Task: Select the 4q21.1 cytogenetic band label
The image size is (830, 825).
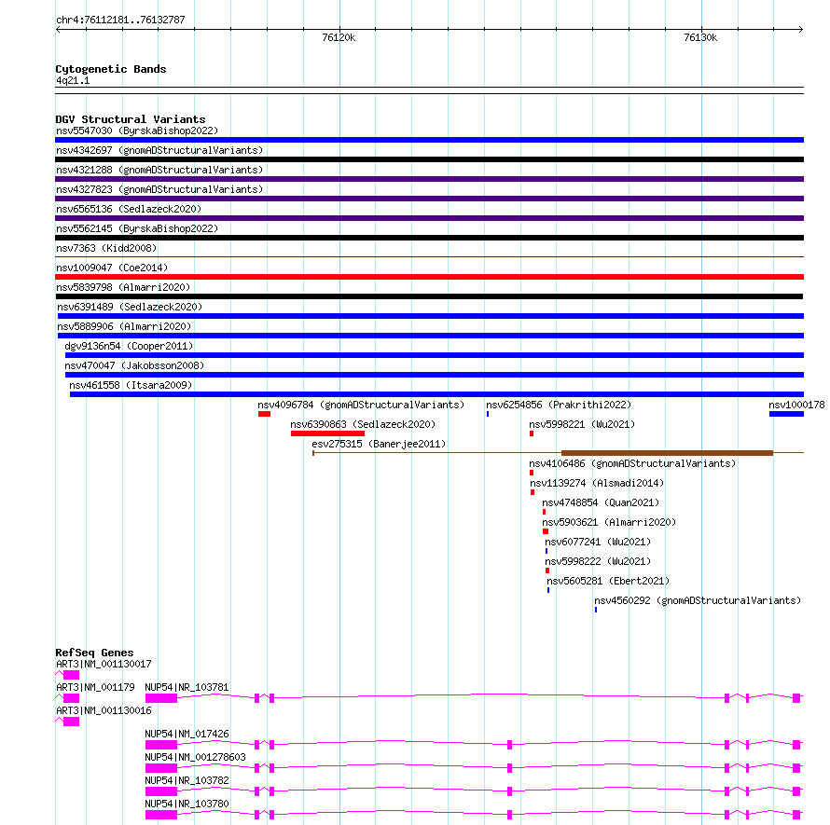Action: click(x=73, y=80)
